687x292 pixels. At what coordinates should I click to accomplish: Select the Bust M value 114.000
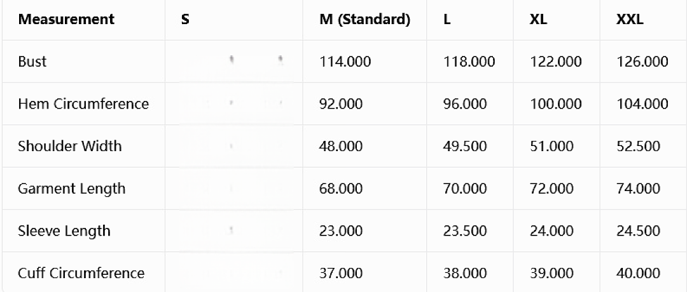tap(345, 62)
